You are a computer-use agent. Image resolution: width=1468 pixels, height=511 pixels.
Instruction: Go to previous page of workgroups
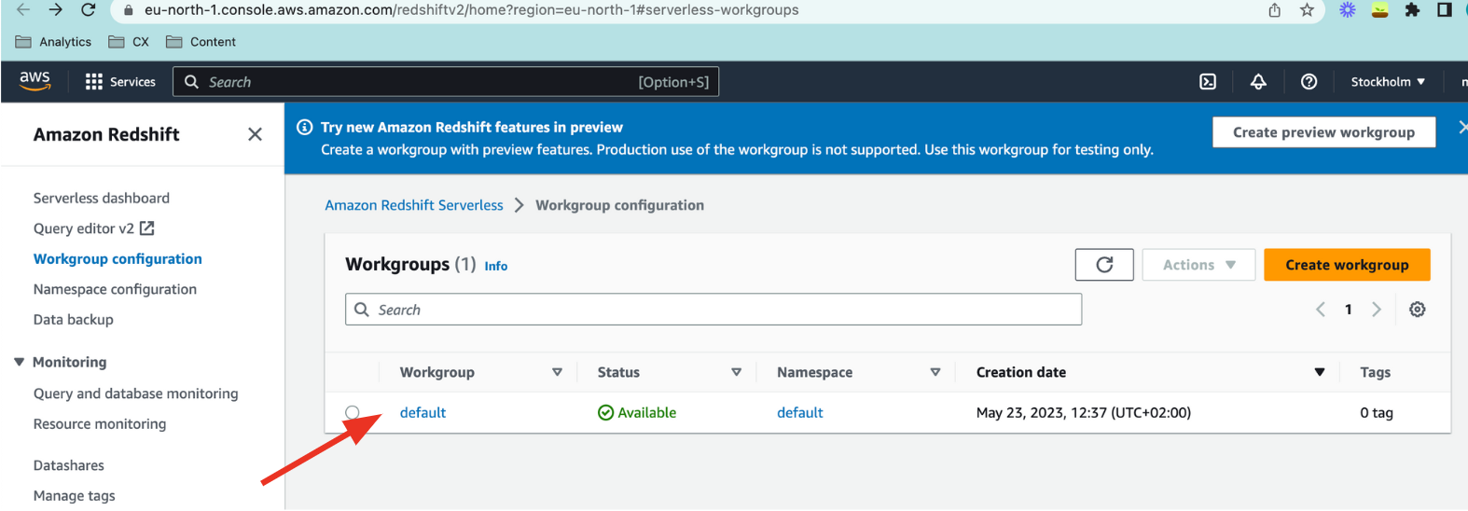coord(1320,310)
